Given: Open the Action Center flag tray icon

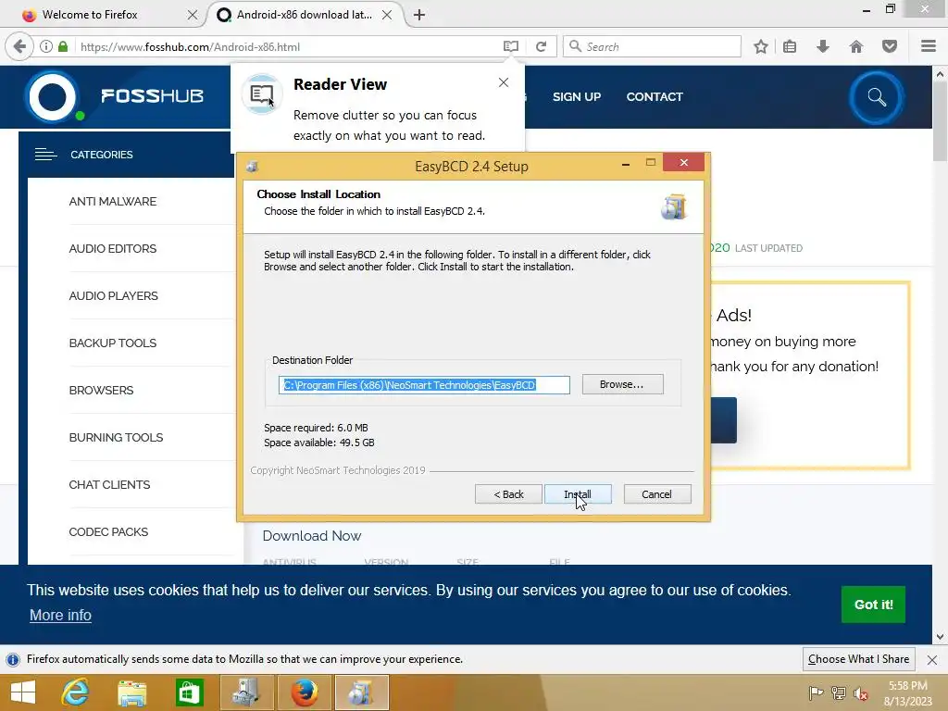Looking at the screenshot, I should pos(816,692).
